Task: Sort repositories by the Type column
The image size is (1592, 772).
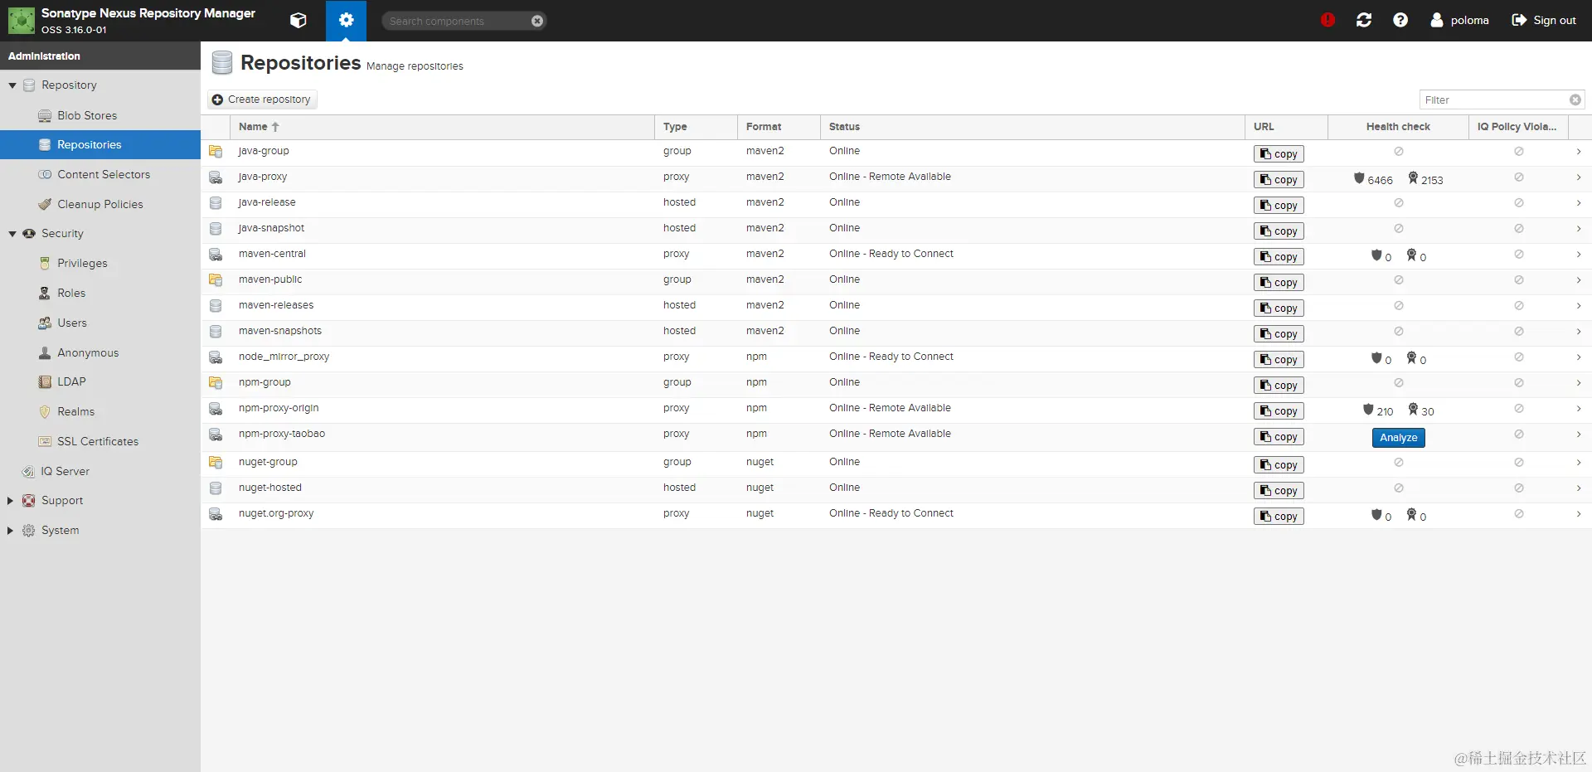Action: click(696, 127)
